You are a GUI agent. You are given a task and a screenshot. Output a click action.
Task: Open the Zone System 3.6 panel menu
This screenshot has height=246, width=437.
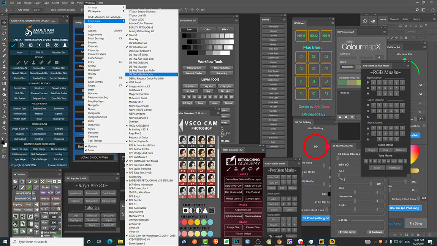[x=236, y=21]
